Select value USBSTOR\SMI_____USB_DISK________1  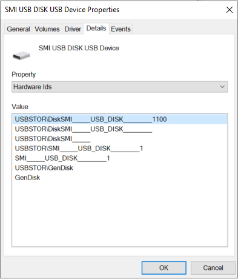click(120, 149)
